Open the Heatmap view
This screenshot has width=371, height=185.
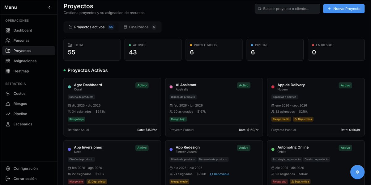[28, 71]
